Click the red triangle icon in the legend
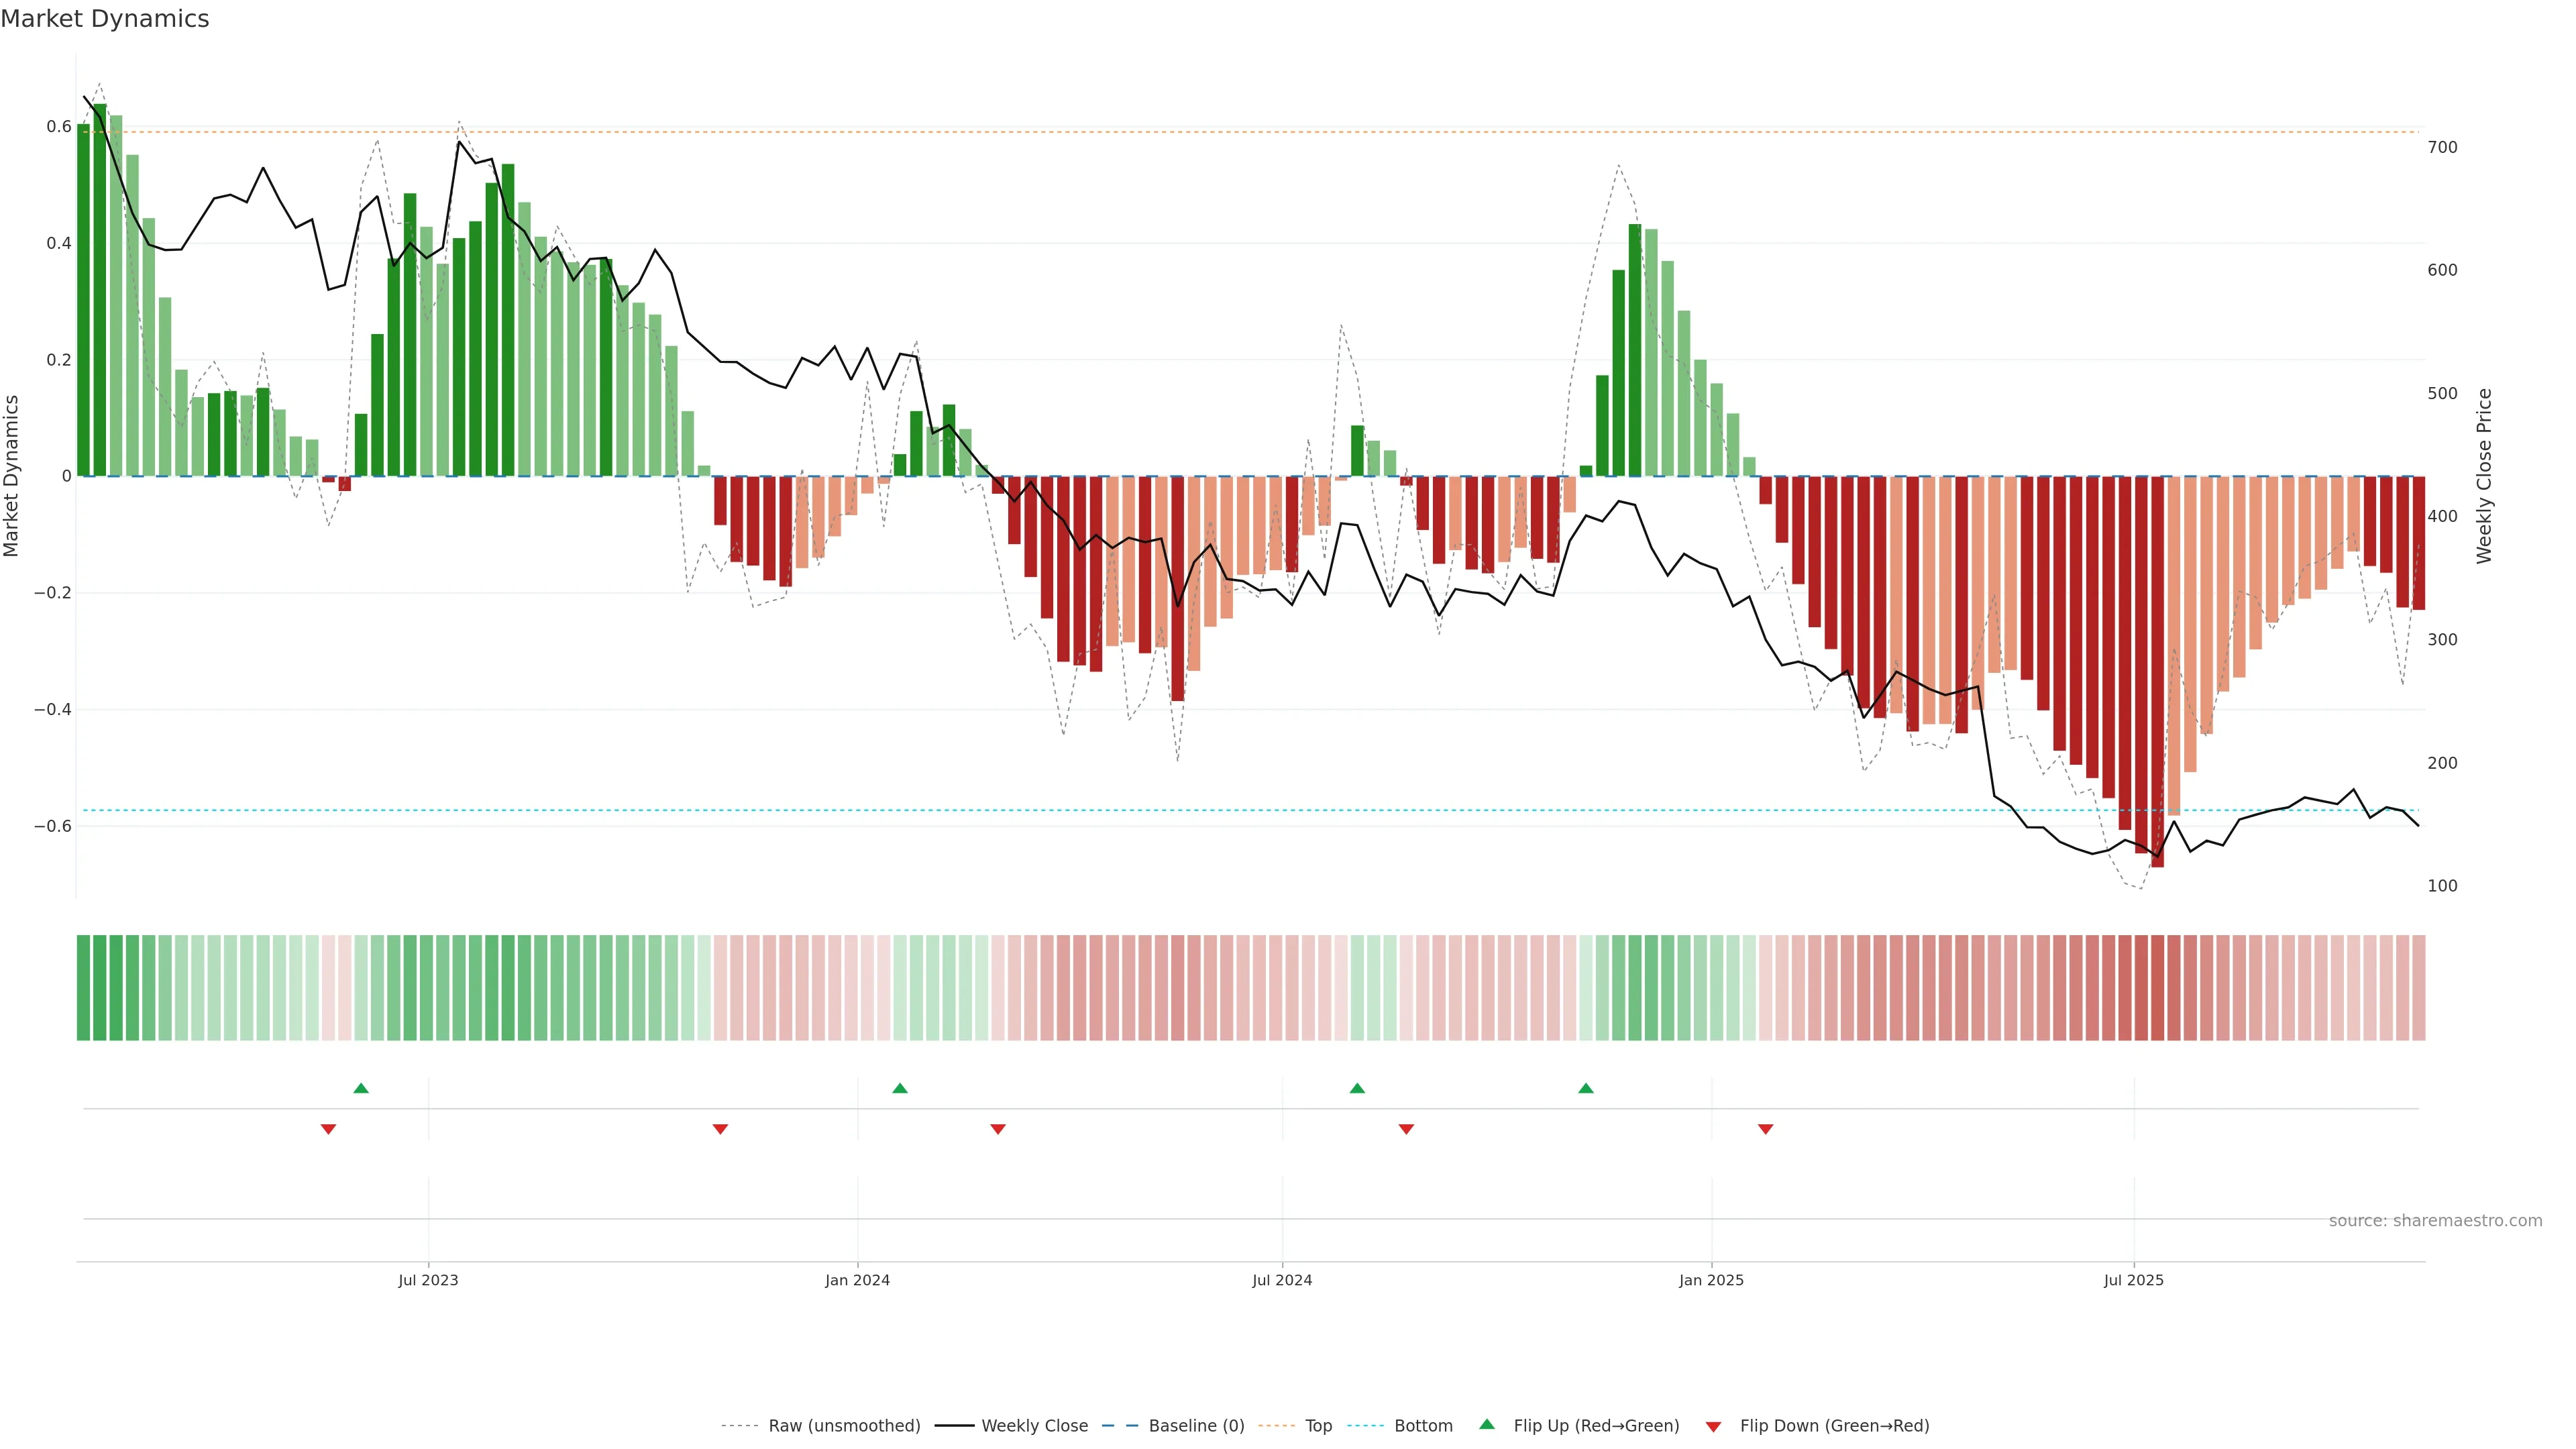Viewport: 2576px width, 1449px height. pos(1713,1427)
